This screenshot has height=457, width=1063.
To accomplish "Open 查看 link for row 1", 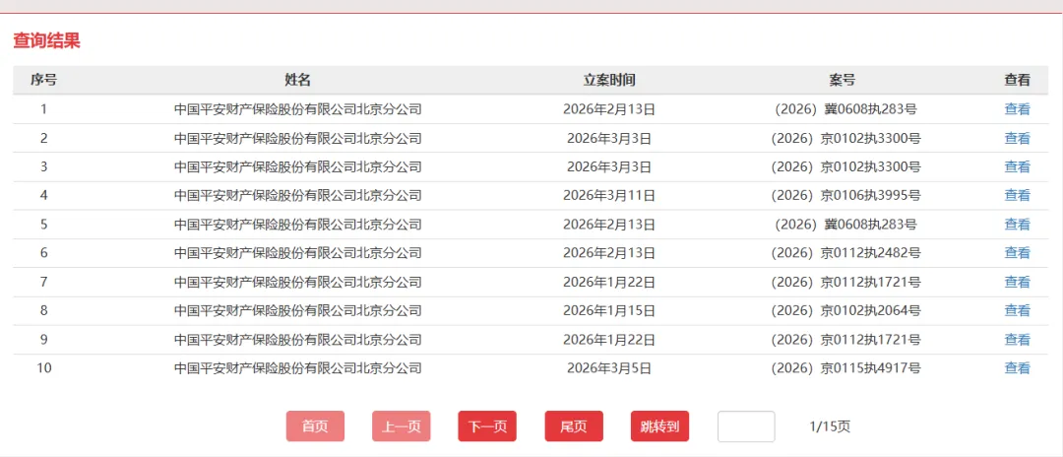I will [x=1017, y=109].
